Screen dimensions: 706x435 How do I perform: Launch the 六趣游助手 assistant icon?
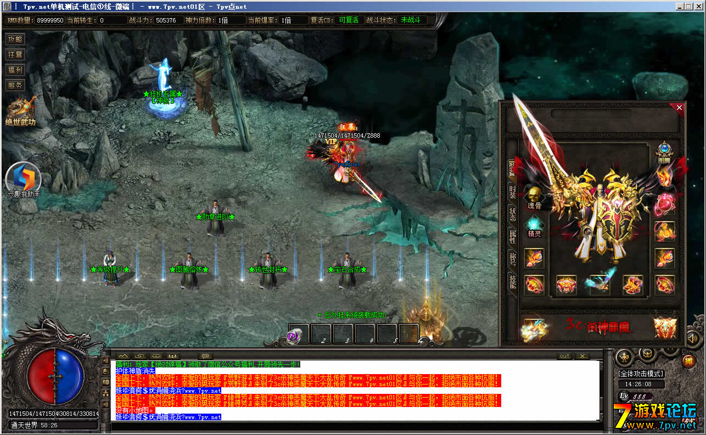(23, 180)
